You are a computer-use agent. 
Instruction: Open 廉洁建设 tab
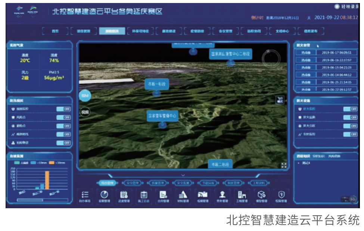click(169, 31)
